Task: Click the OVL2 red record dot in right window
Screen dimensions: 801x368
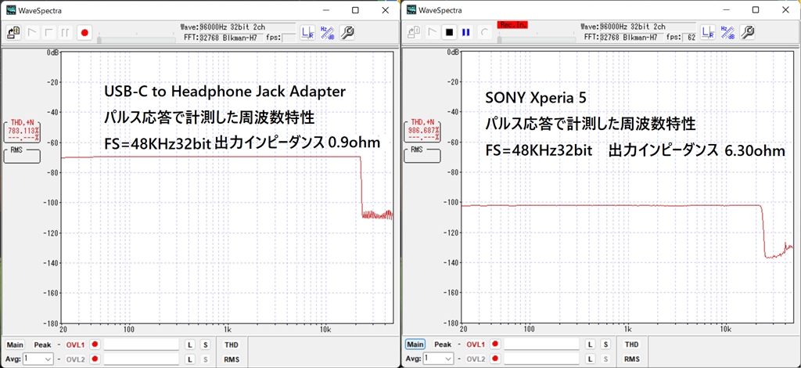Action: [495, 359]
